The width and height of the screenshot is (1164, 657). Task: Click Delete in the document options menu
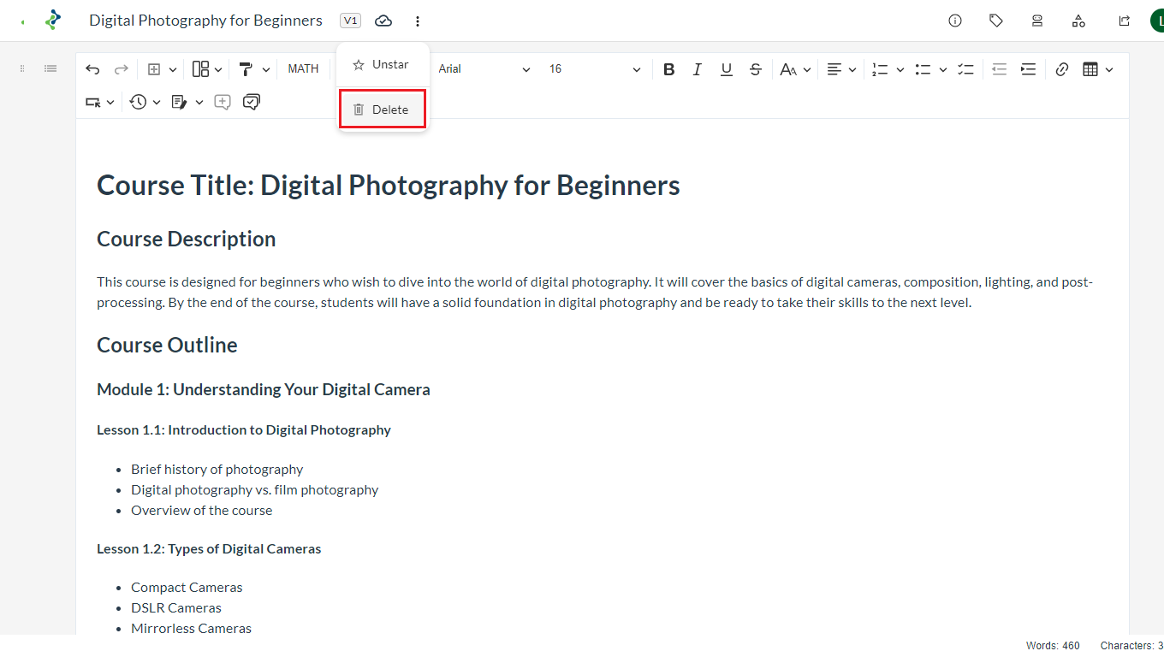point(382,109)
